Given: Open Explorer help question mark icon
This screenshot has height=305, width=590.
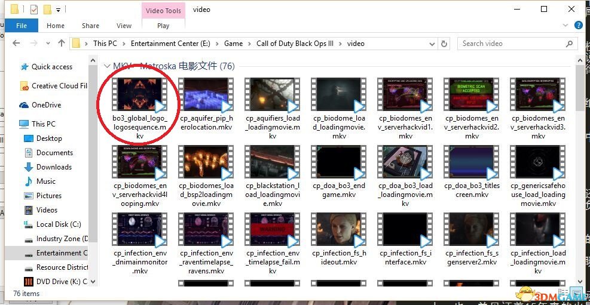Looking at the screenshot, I should coord(579,25).
